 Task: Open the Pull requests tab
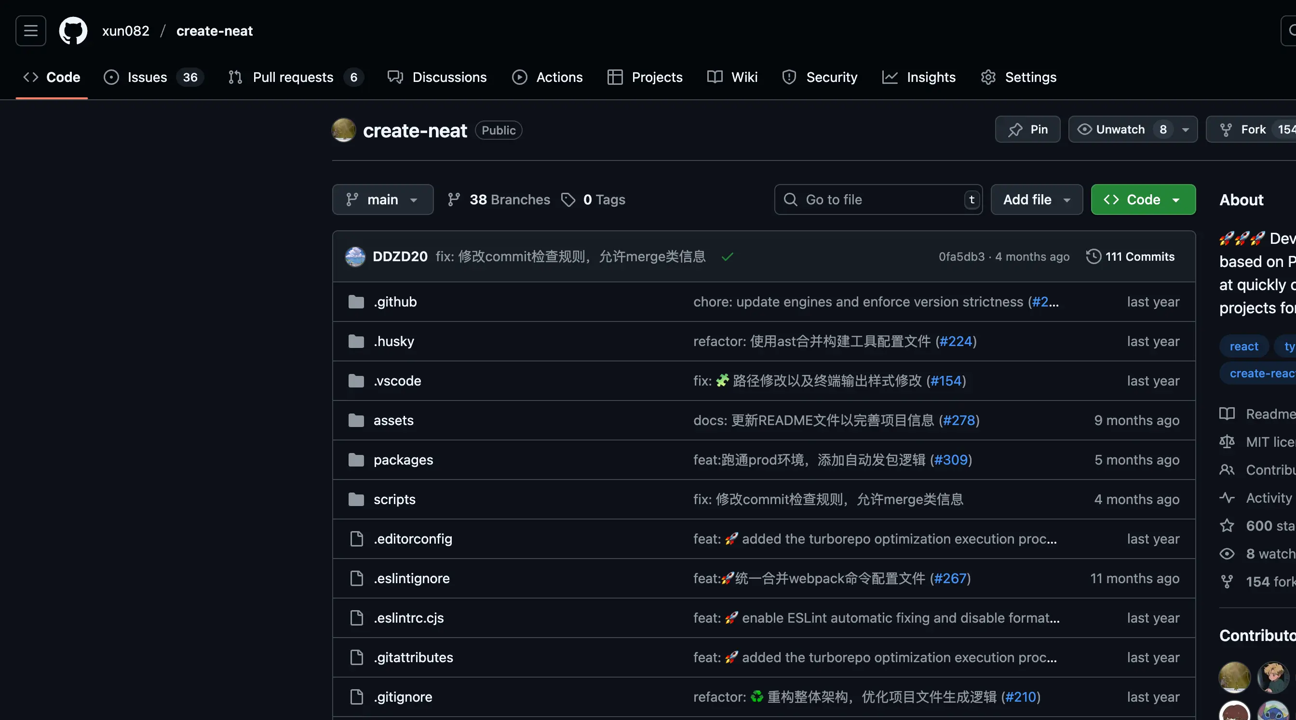[293, 77]
